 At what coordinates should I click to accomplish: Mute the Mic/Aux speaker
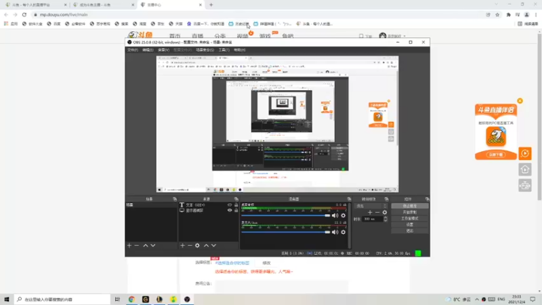pos(335,232)
